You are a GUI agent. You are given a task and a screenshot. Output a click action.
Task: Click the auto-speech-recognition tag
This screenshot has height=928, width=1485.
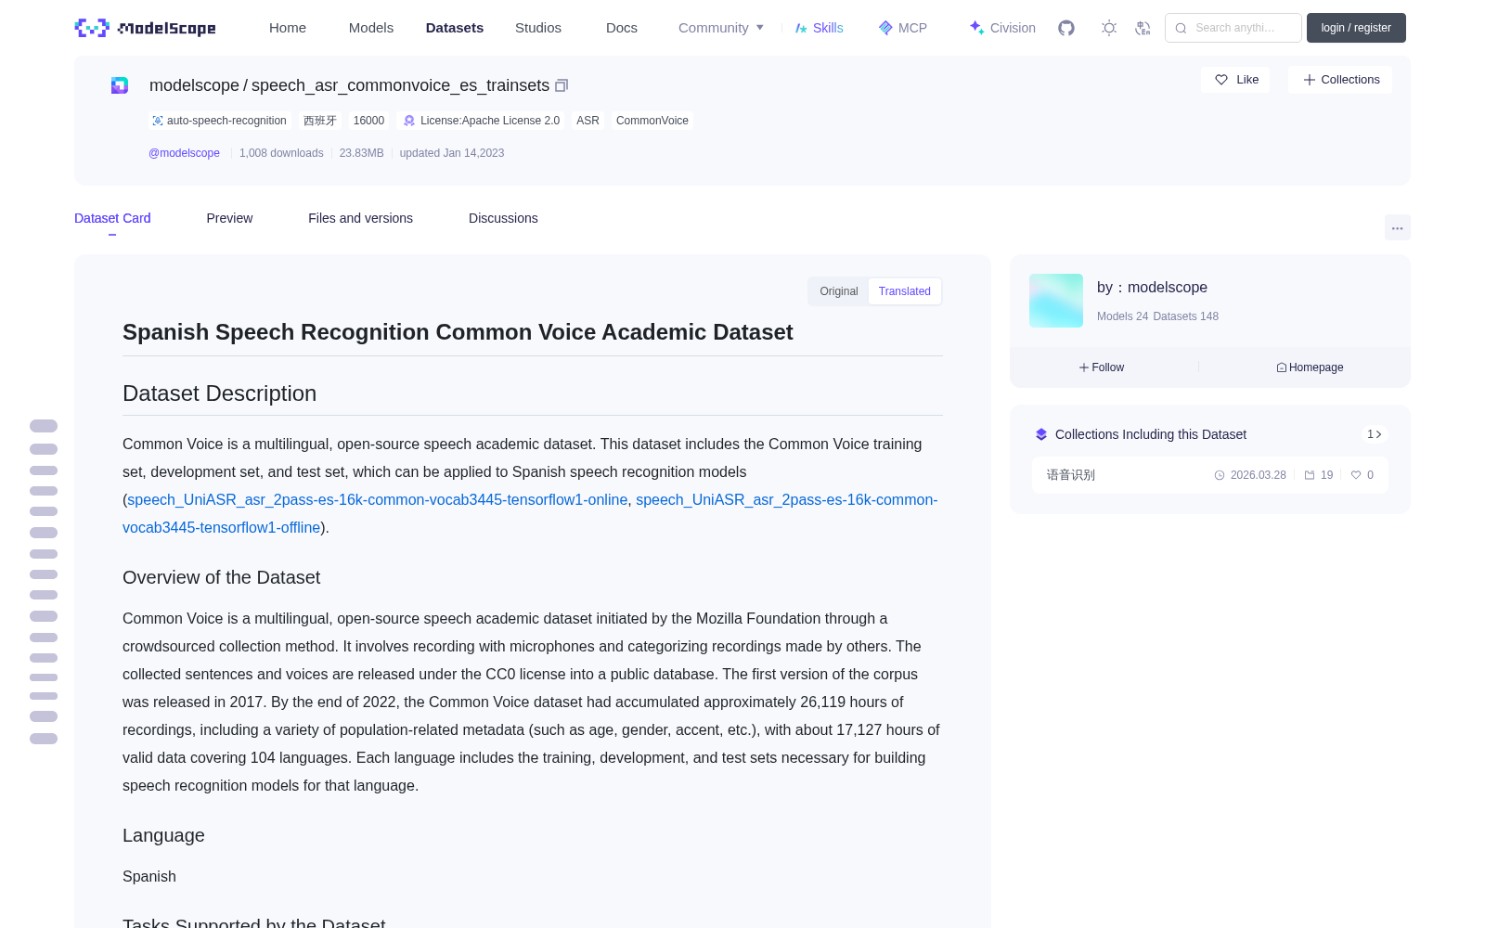click(219, 121)
